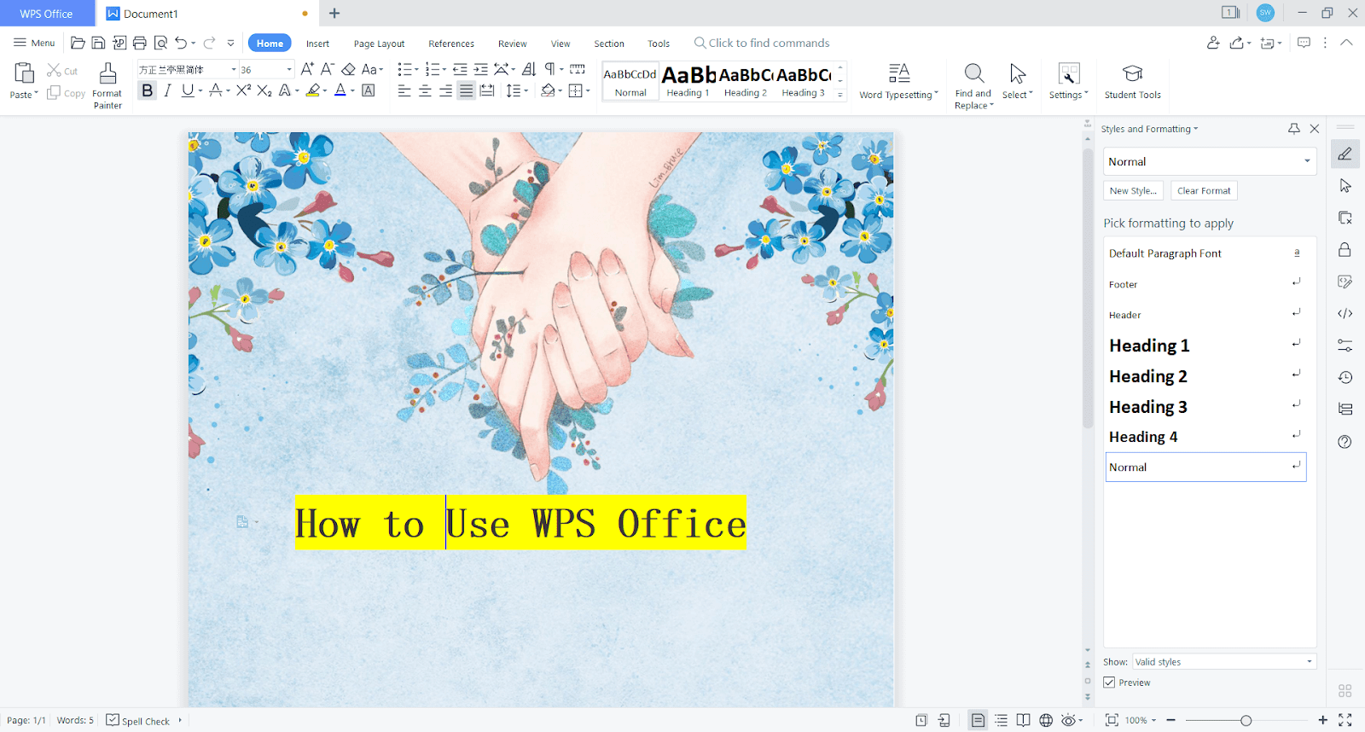Set paragraph alignment to Center
1365x732 pixels.
click(425, 90)
